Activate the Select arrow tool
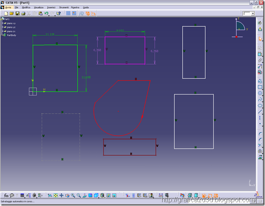 (x=260, y=39)
